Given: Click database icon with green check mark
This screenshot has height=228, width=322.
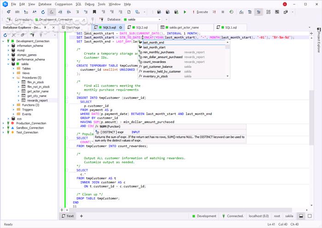Looking at the screenshot, I should coord(176,12).
